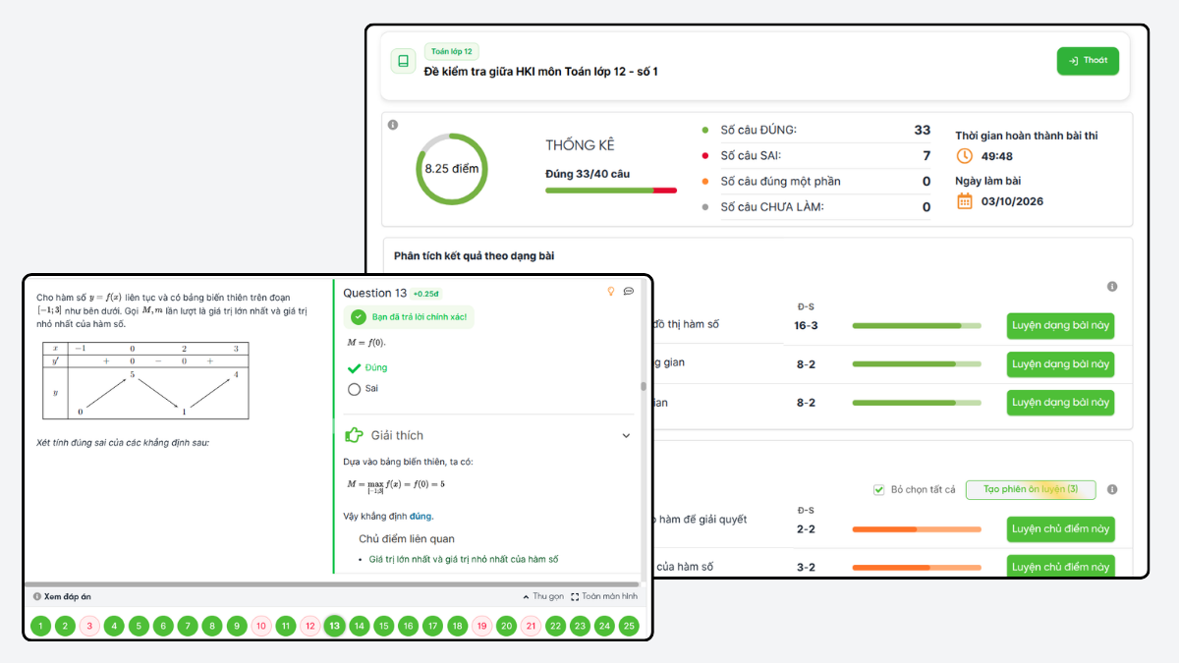Click the Question 13 heading

374,293
